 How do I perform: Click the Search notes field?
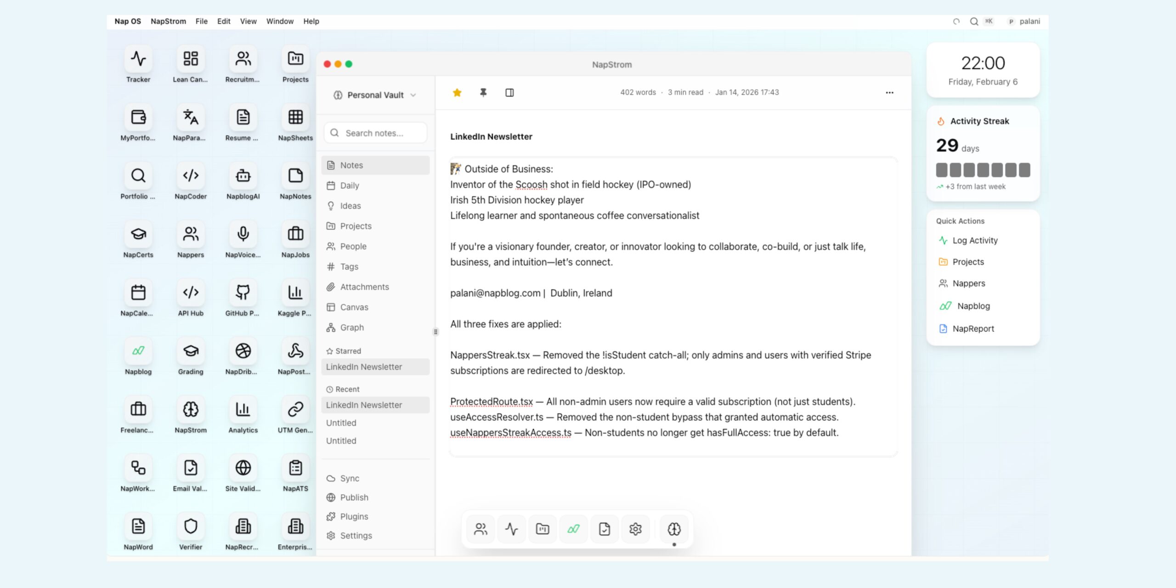[375, 133]
